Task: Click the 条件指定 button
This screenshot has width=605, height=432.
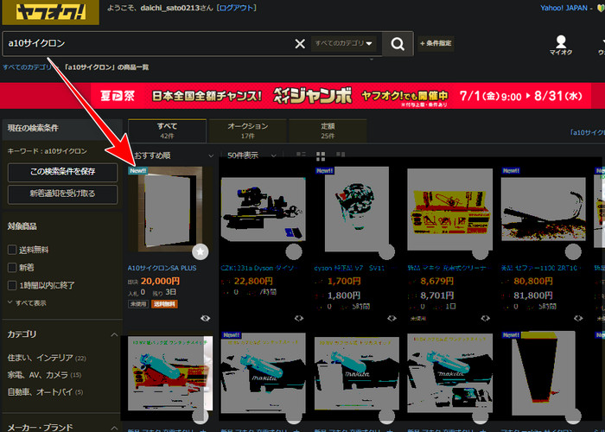Action: (436, 43)
